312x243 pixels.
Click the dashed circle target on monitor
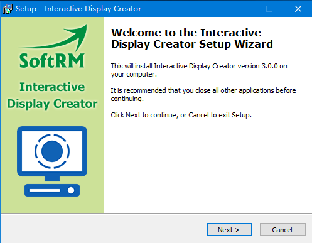52,151
